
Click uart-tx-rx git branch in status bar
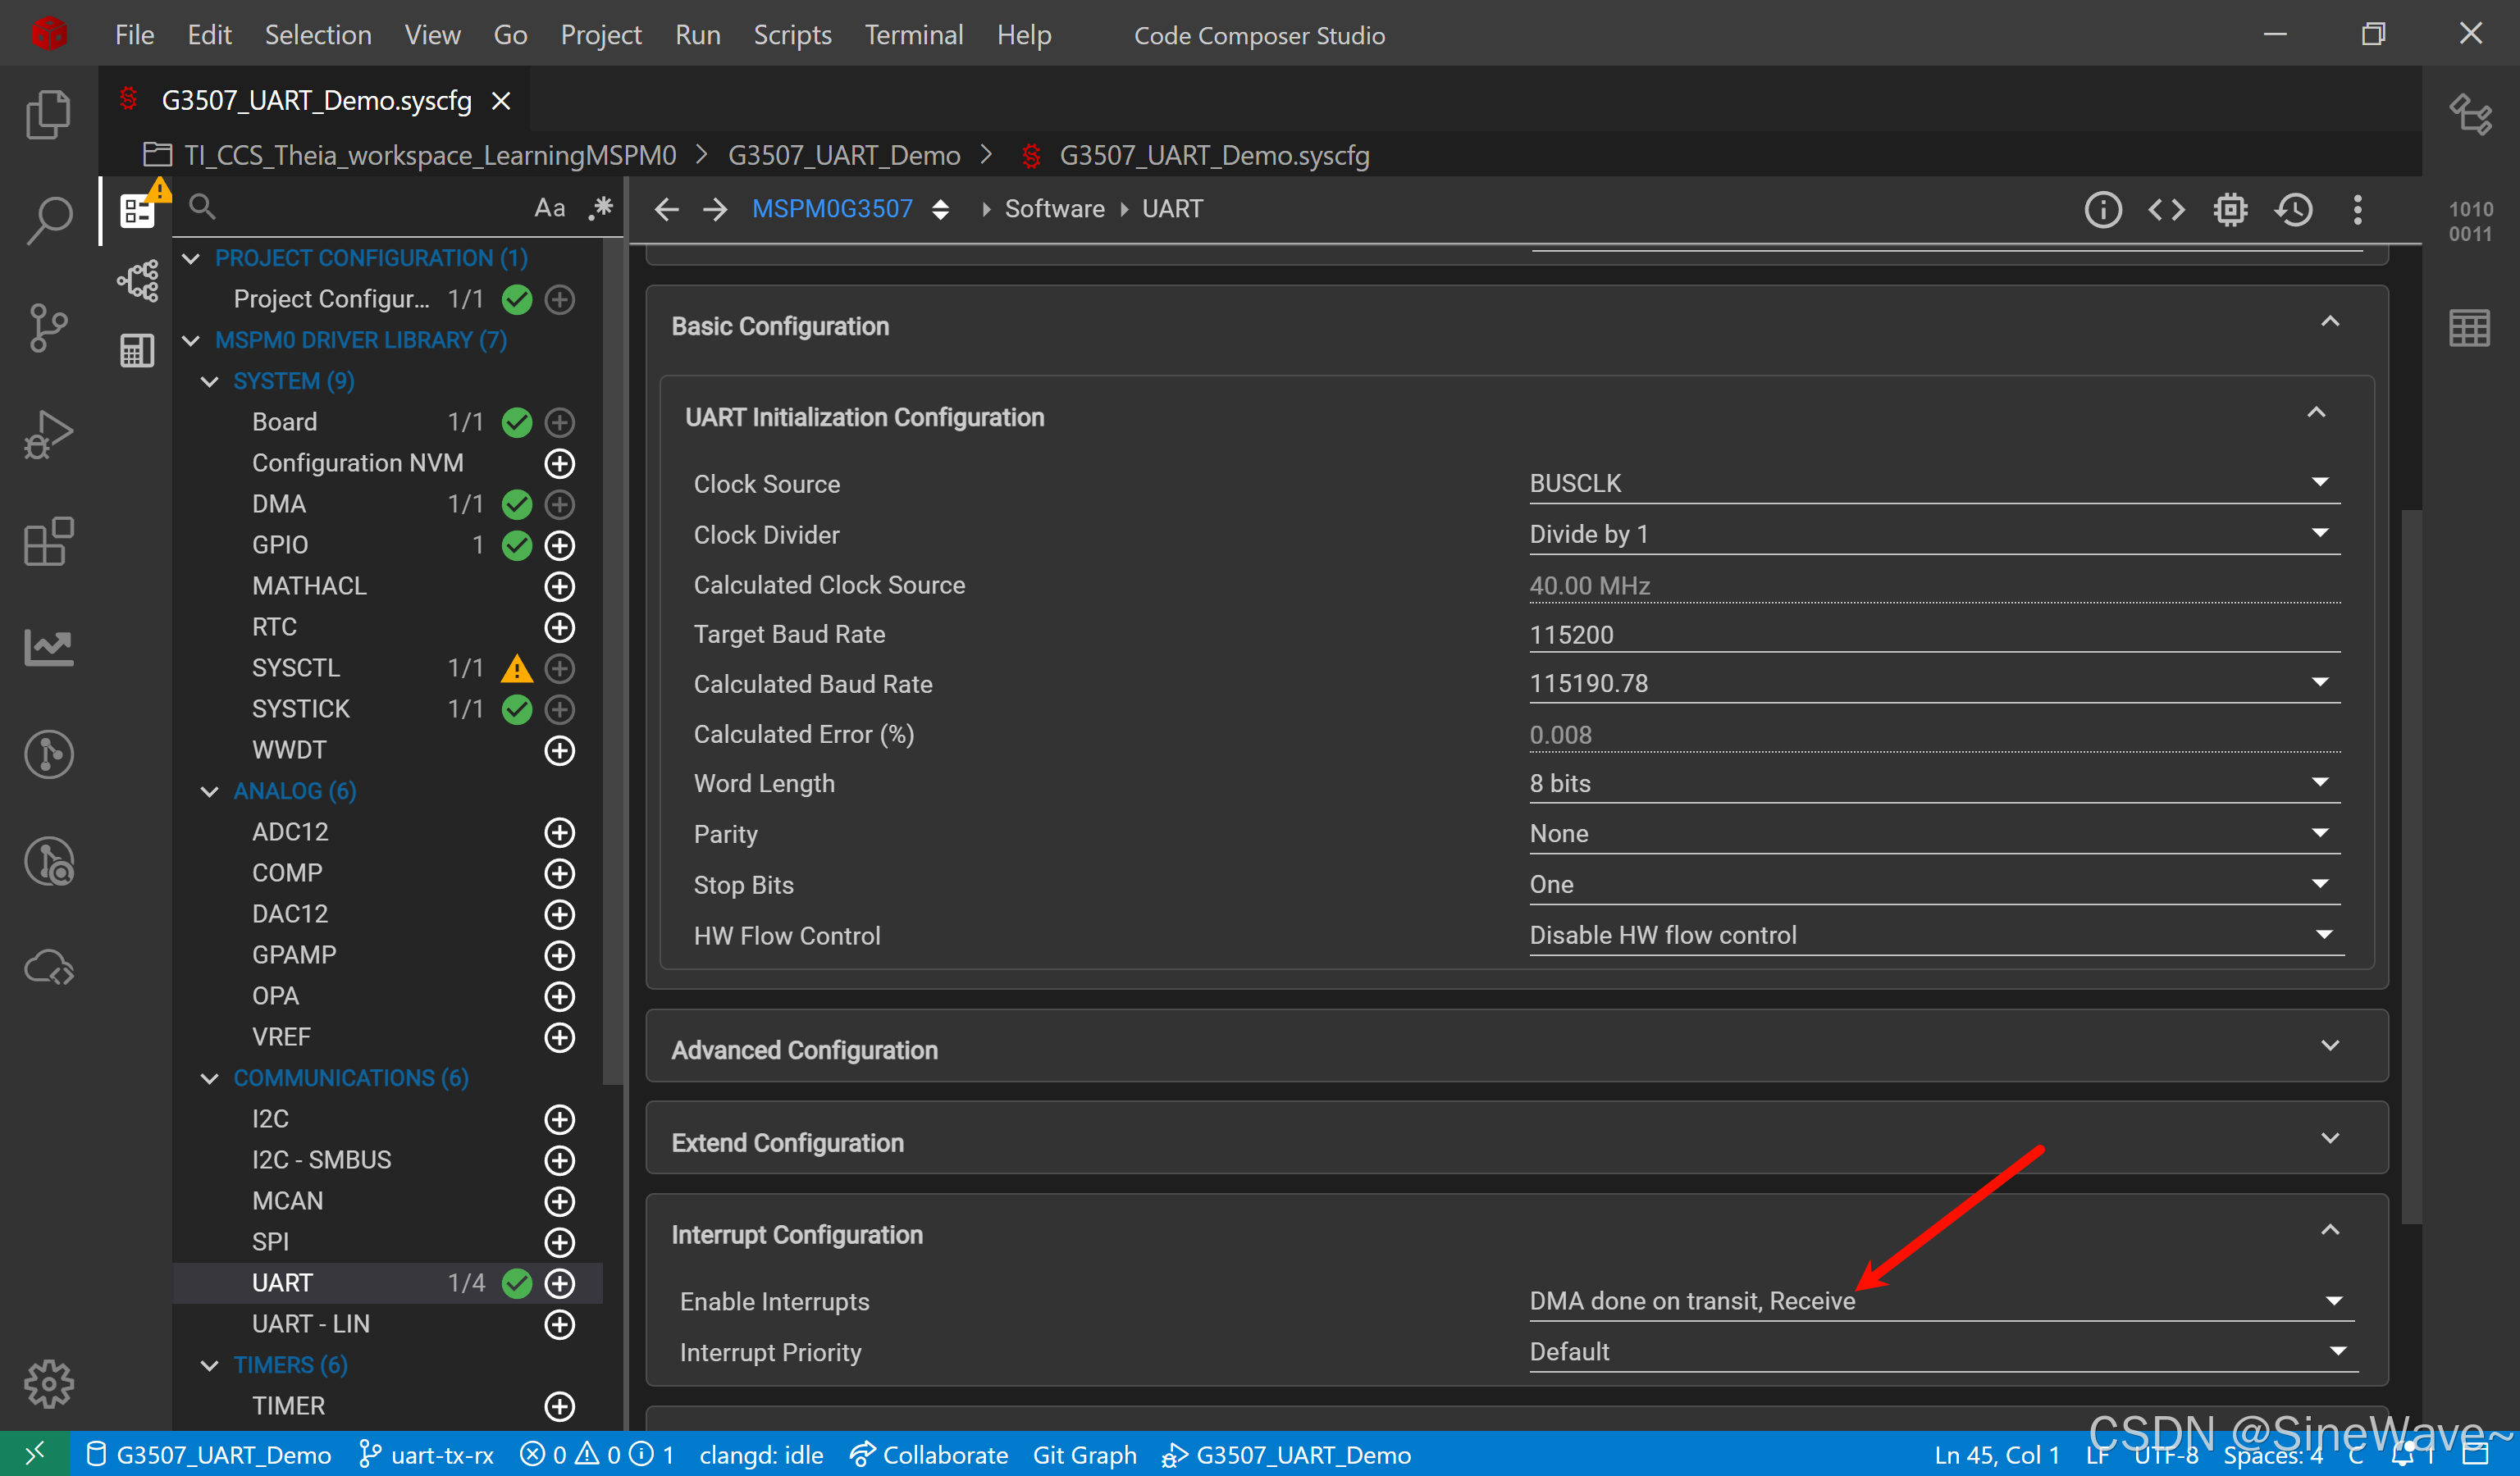click(427, 1454)
